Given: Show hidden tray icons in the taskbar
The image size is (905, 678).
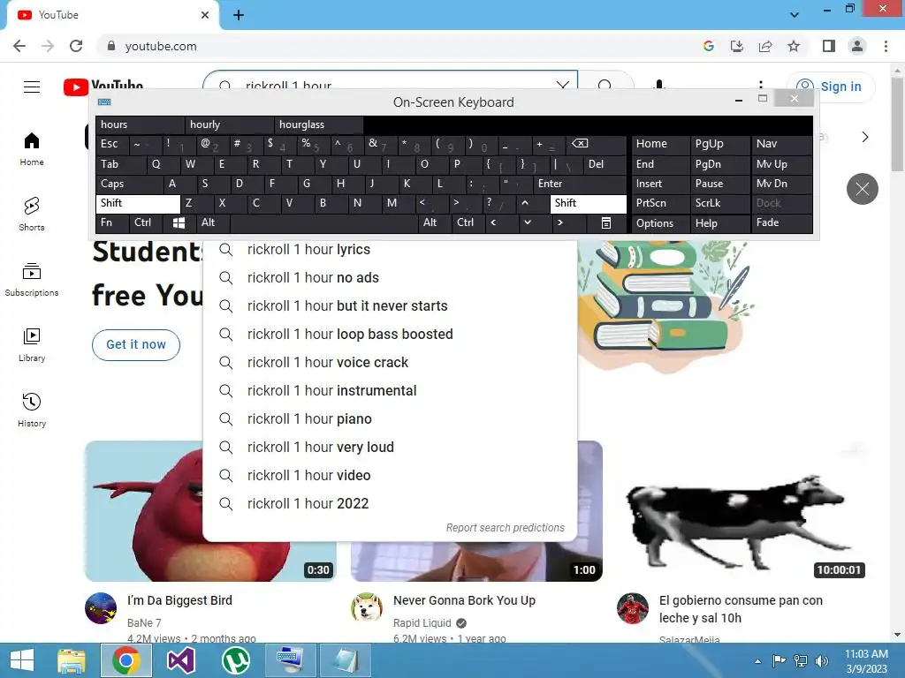Looking at the screenshot, I should (x=757, y=660).
